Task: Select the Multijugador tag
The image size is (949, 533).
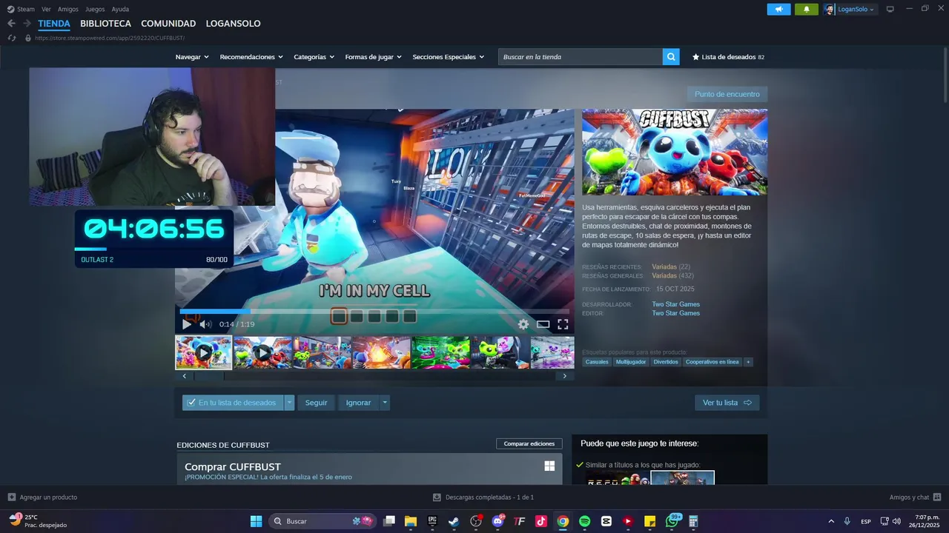Action: (x=630, y=362)
